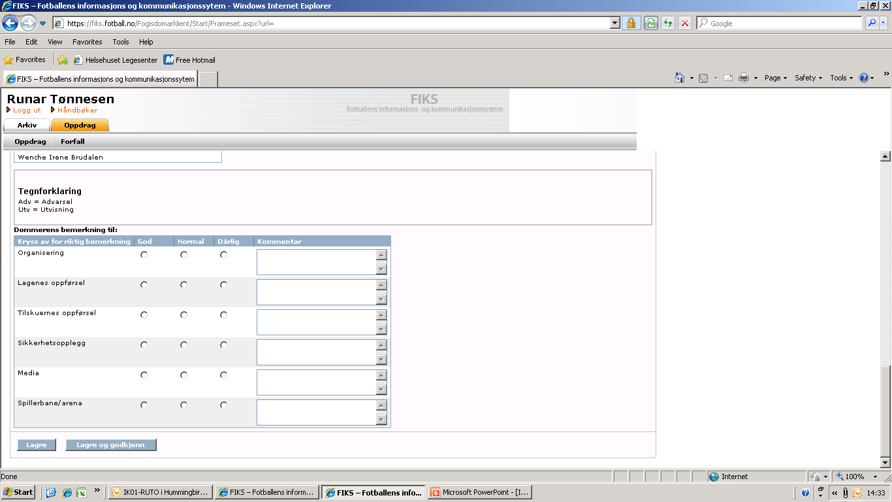The width and height of the screenshot is (892, 502).
Task: Switch to the Microsoft PowerPoint taskbar window
Action: (x=480, y=492)
